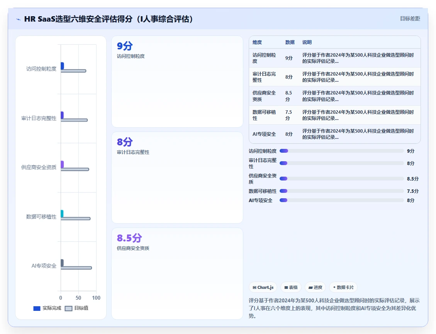The width and height of the screenshot is (436, 334).
Task: Open the 8.5分 供应商安全资质 data card
Action: pos(177,273)
